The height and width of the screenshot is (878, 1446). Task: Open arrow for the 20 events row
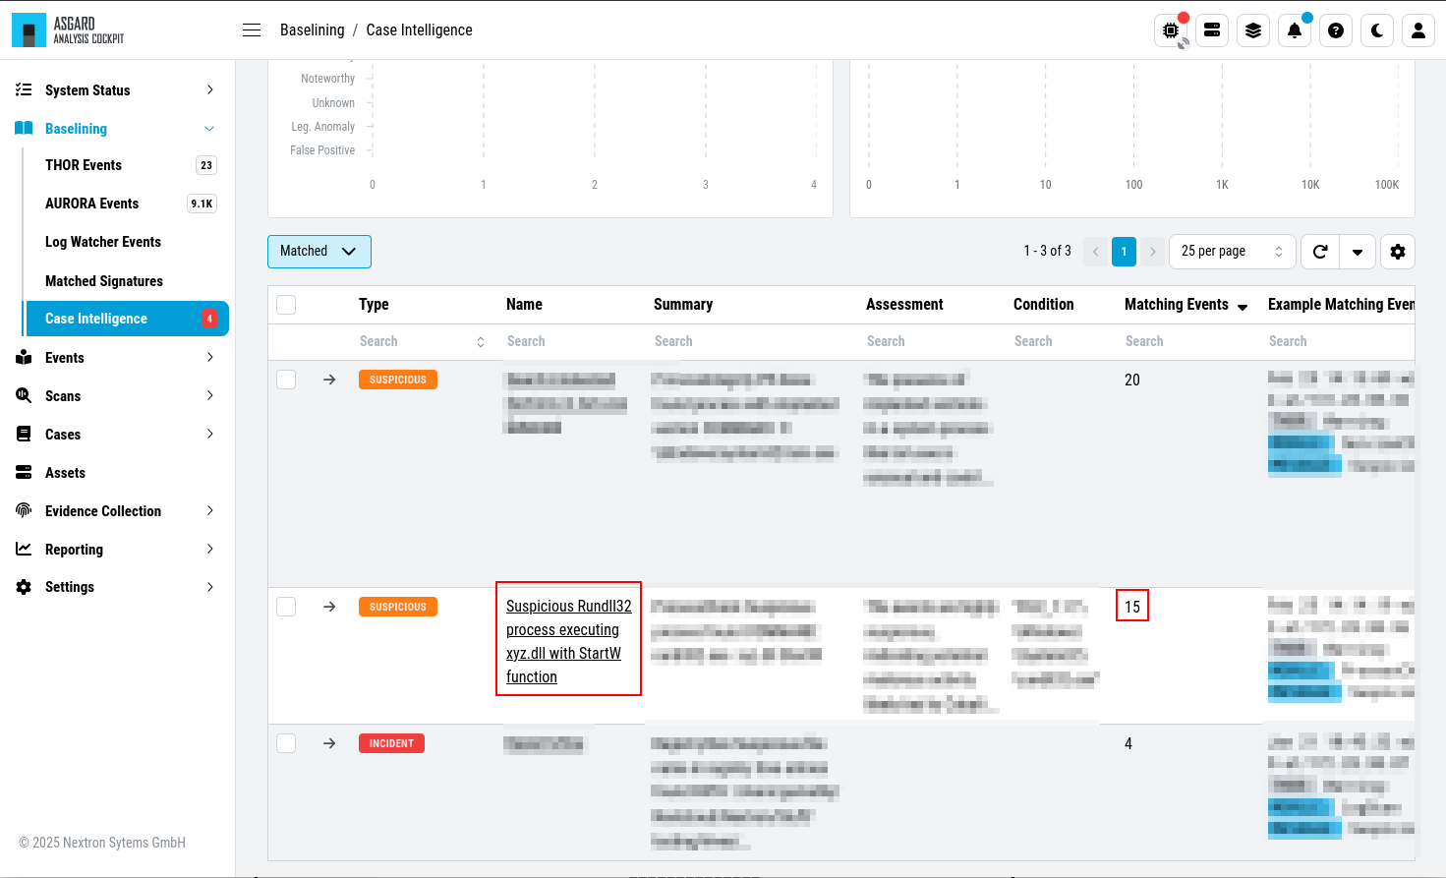[329, 380]
